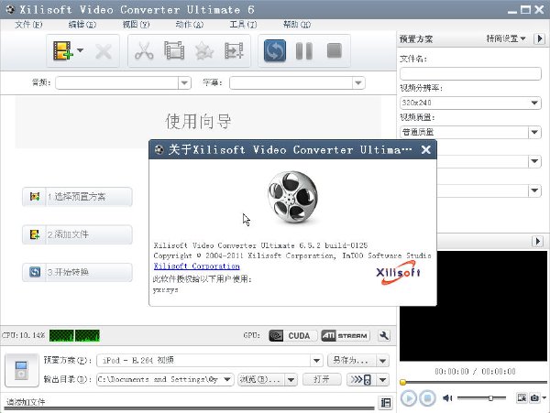
Task: Click the Pause toolbar icon
Action: pos(304,51)
